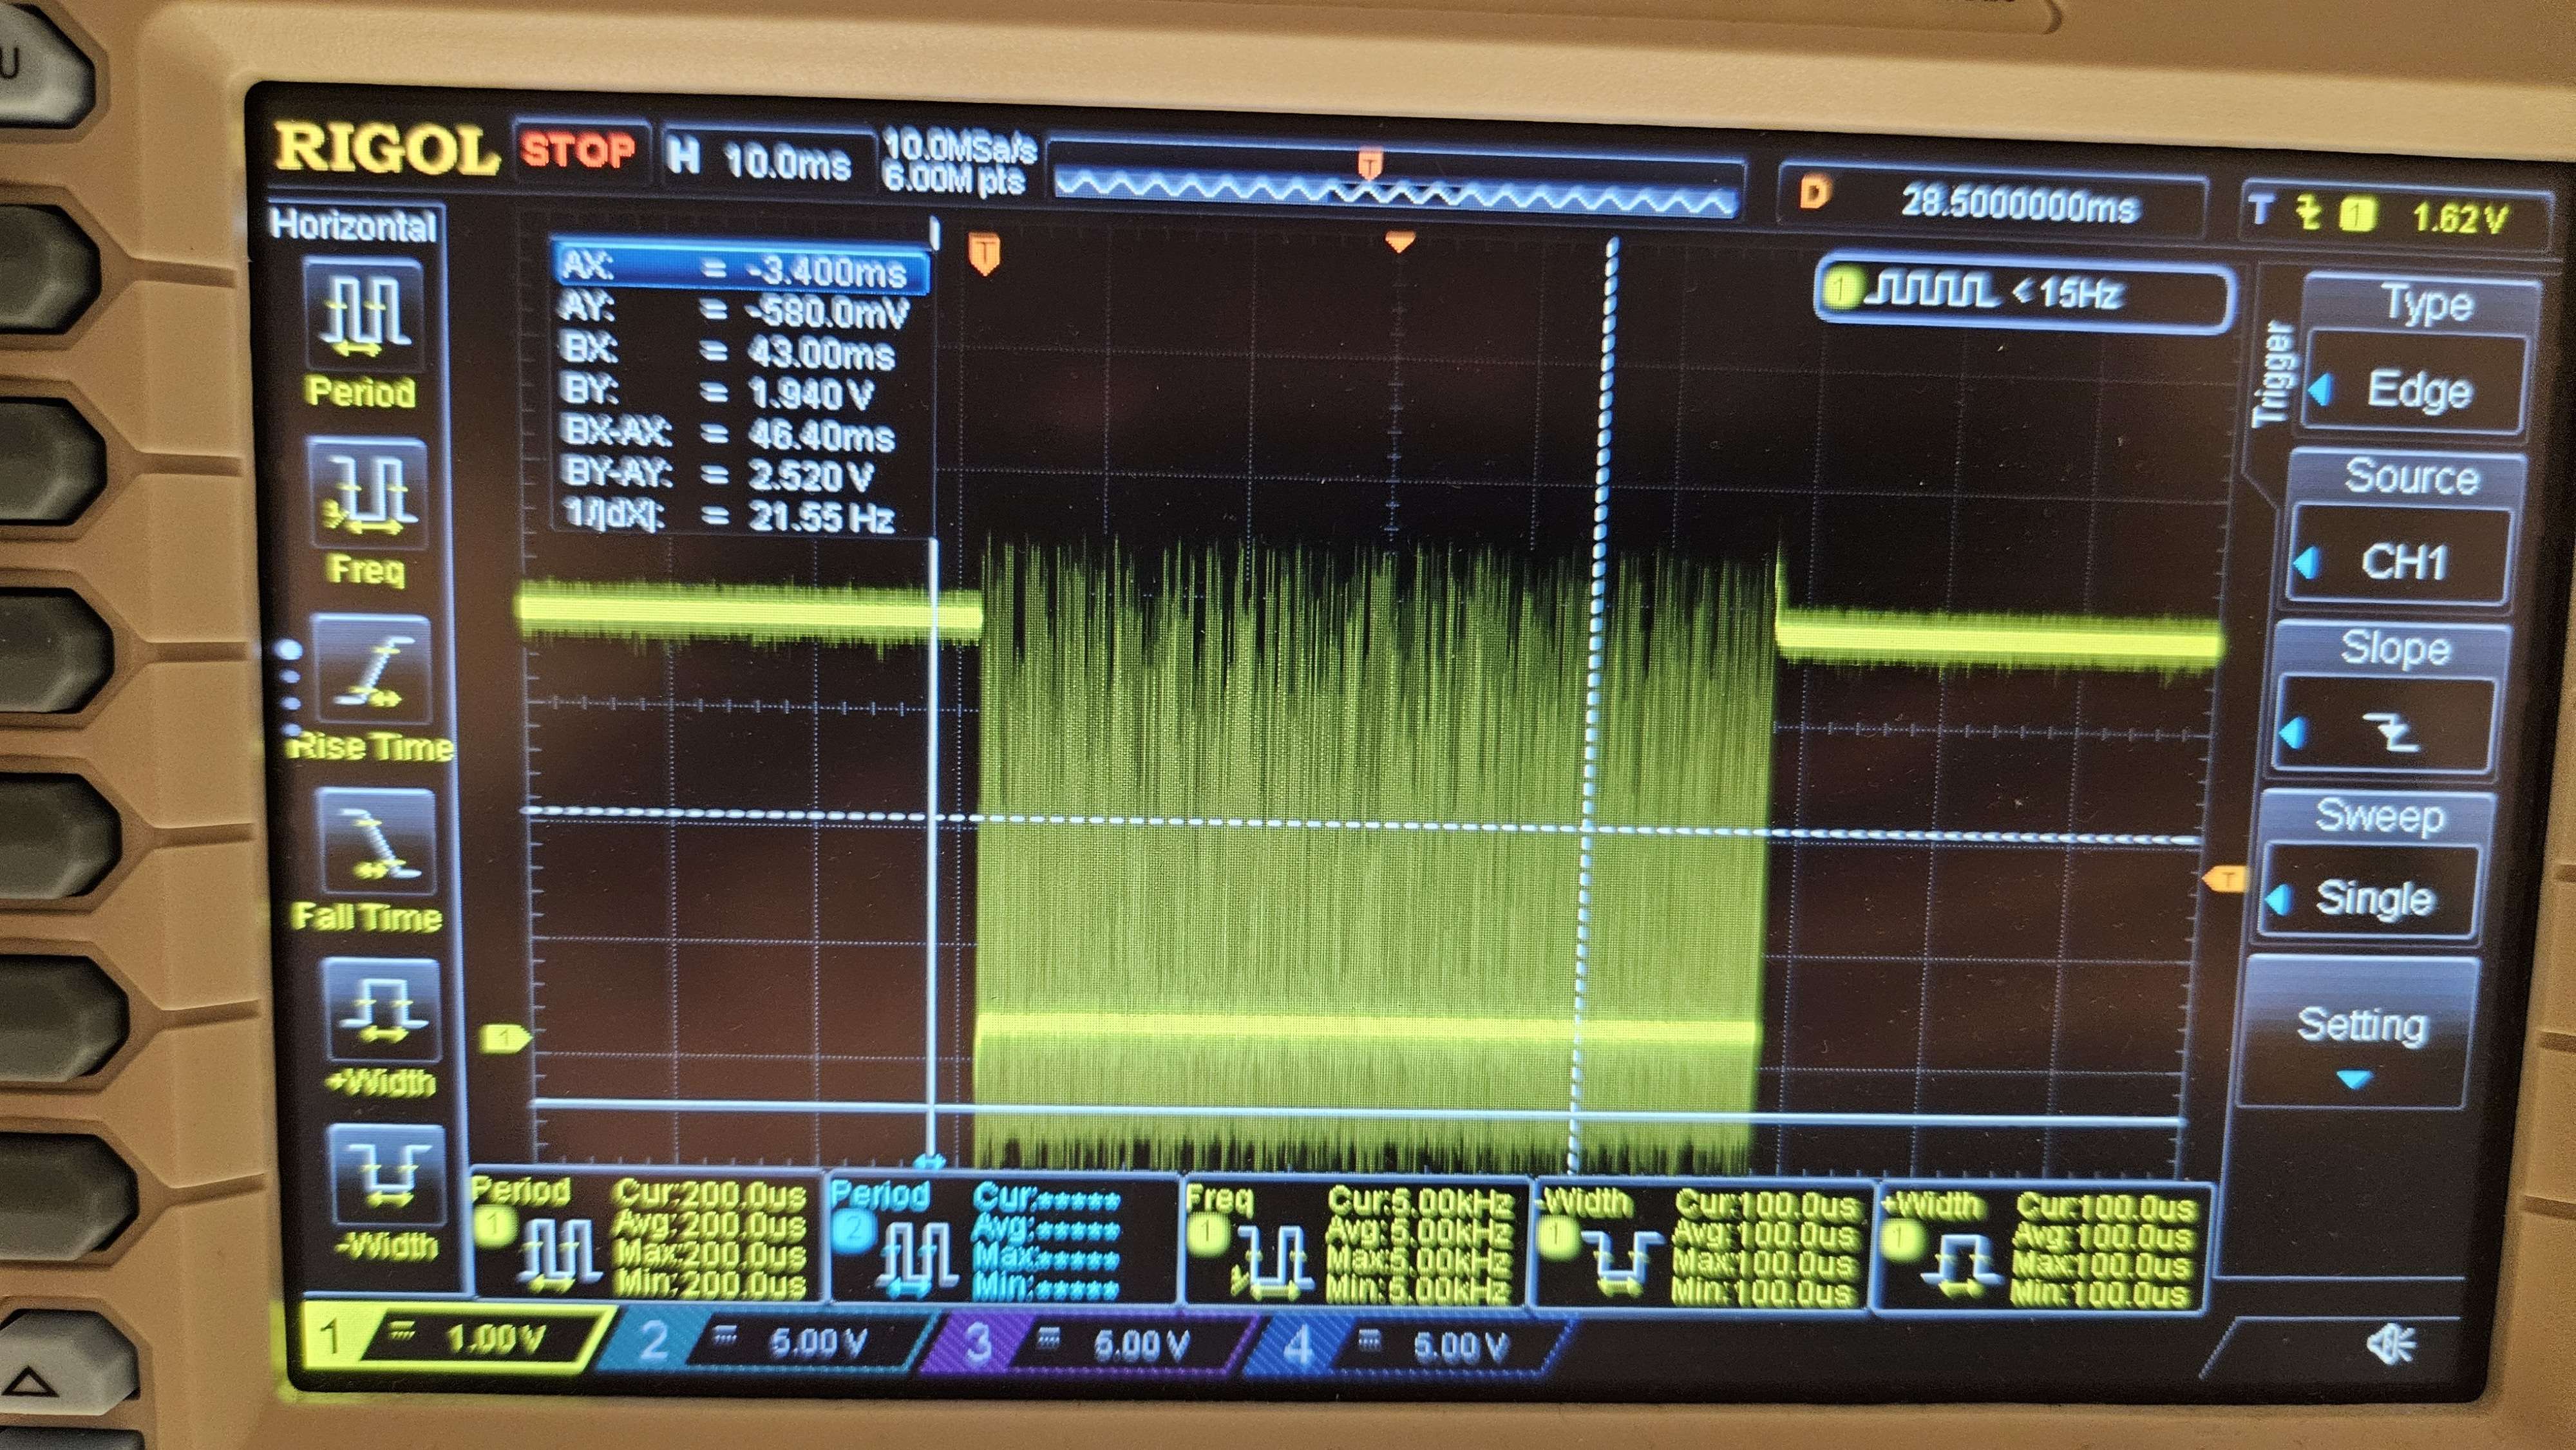Click the RIGOL logo
The width and height of the screenshot is (2576, 1450).
pyautogui.click(x=386, y=149)
